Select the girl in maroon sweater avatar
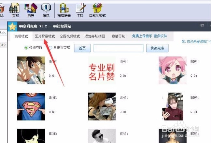Viewport: 211px width, 143px height. point(173,106)
